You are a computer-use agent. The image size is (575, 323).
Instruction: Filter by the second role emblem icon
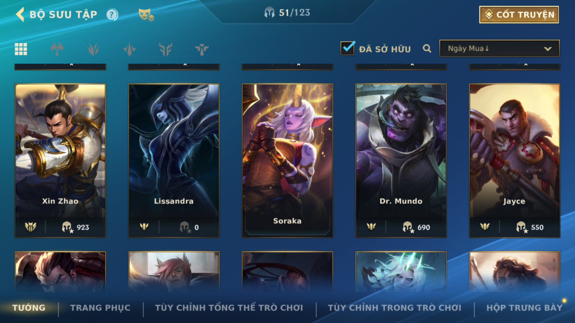(x=93, y=49)
